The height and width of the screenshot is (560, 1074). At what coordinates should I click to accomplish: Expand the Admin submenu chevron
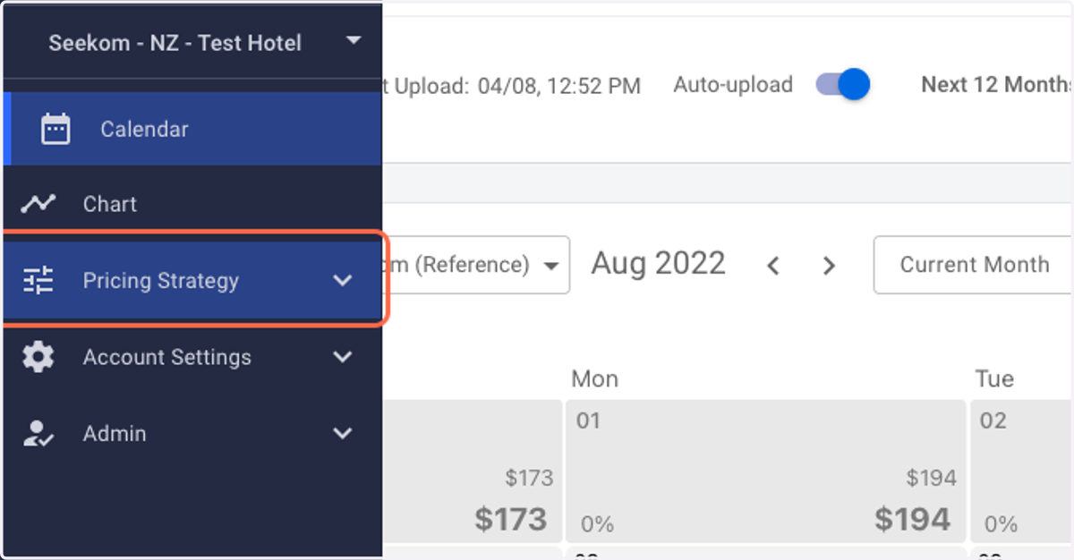(343, 434)
